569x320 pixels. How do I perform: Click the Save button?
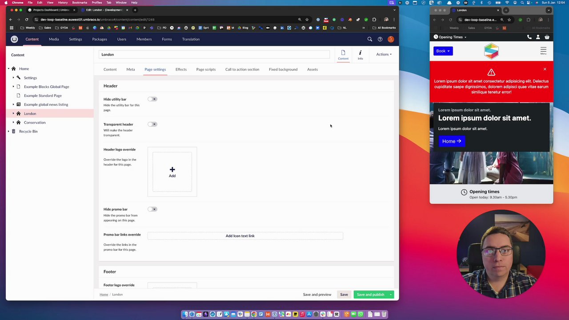coord(344,294)
